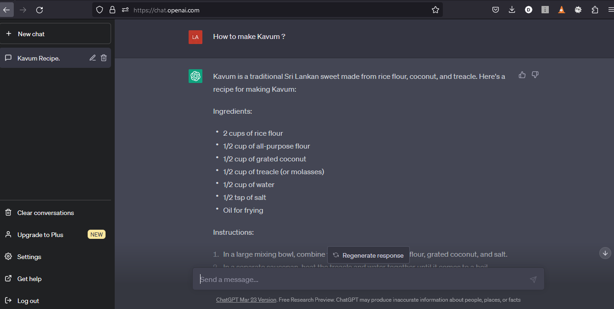Open the browser hamburger menu
This screenshot has height=309, width=614.
pos(610,10)
